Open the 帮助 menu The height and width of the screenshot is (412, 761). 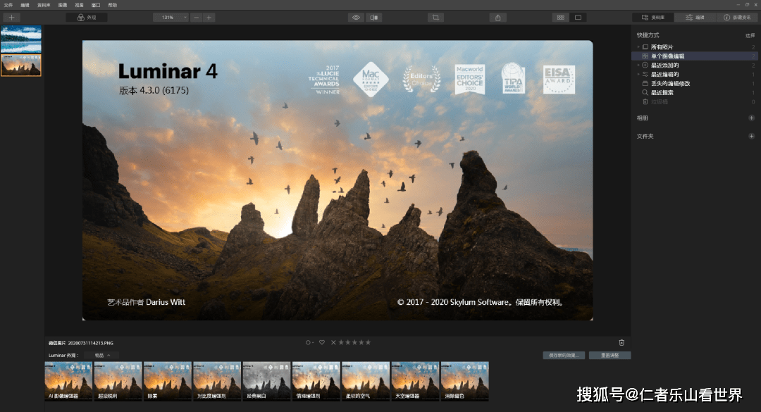113,5
